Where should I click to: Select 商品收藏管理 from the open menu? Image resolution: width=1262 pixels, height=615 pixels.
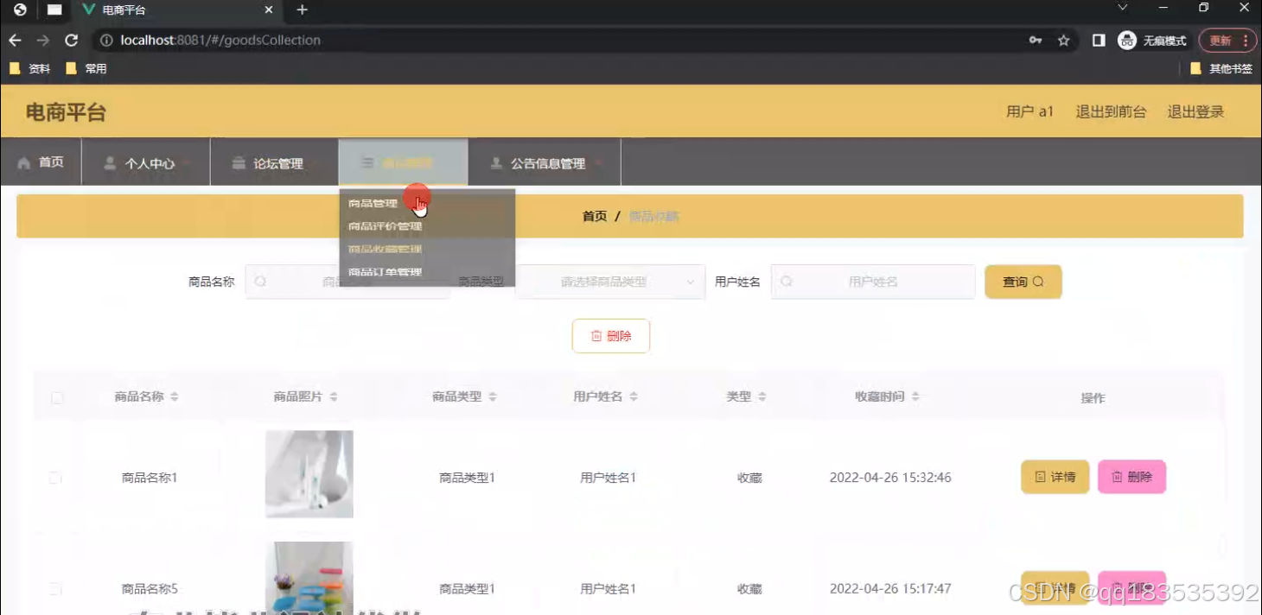point(384,249)
